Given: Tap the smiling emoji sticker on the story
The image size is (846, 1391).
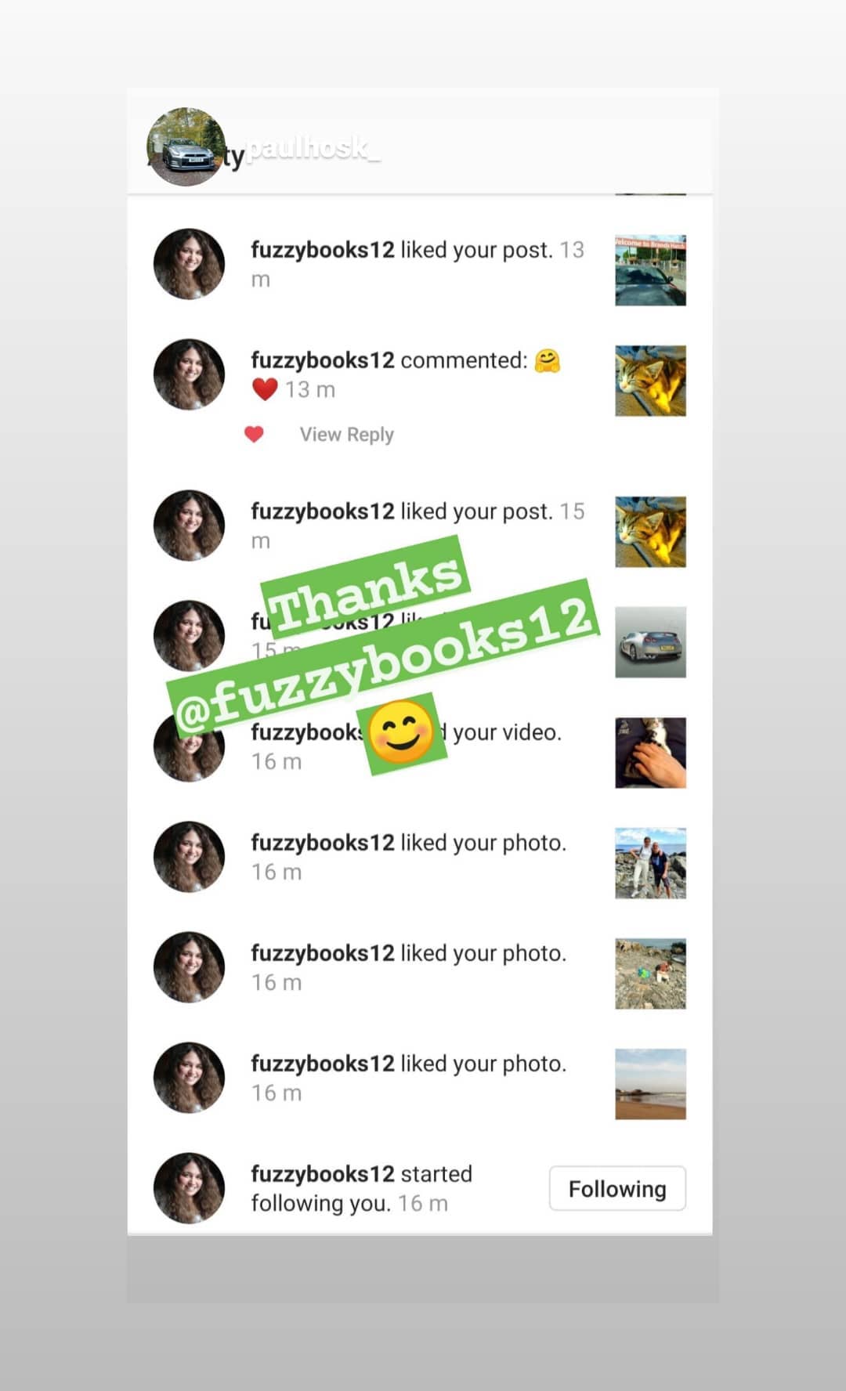Looking at the screenshot, I should tap(401, 733).
